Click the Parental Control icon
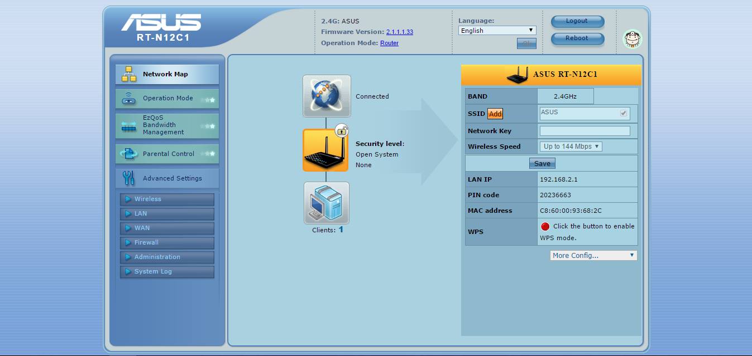Screen dimensions: 752x356 pyautogui.click(x=129, y=154)
